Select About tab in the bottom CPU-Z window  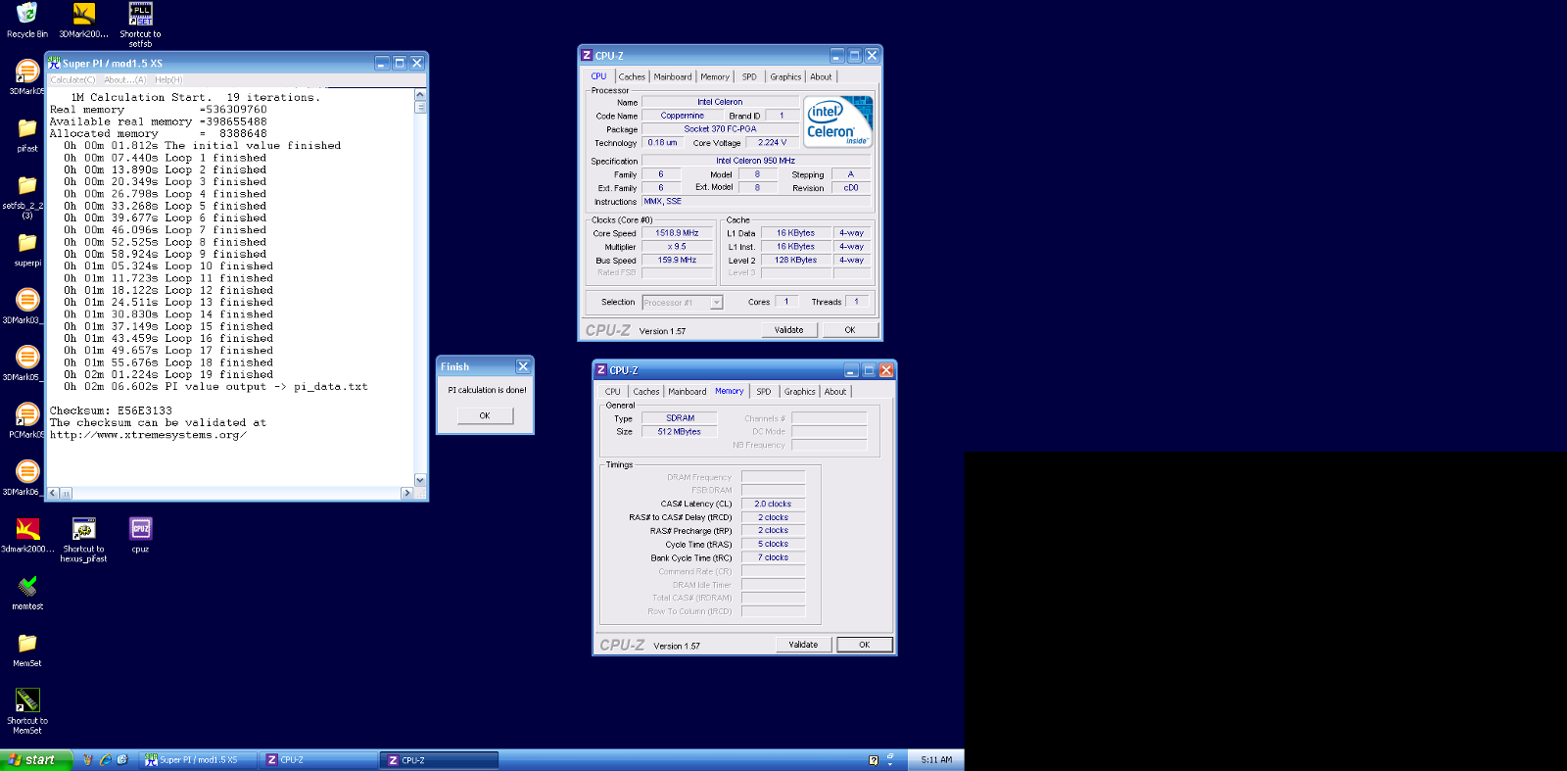[x=835, y=391]
